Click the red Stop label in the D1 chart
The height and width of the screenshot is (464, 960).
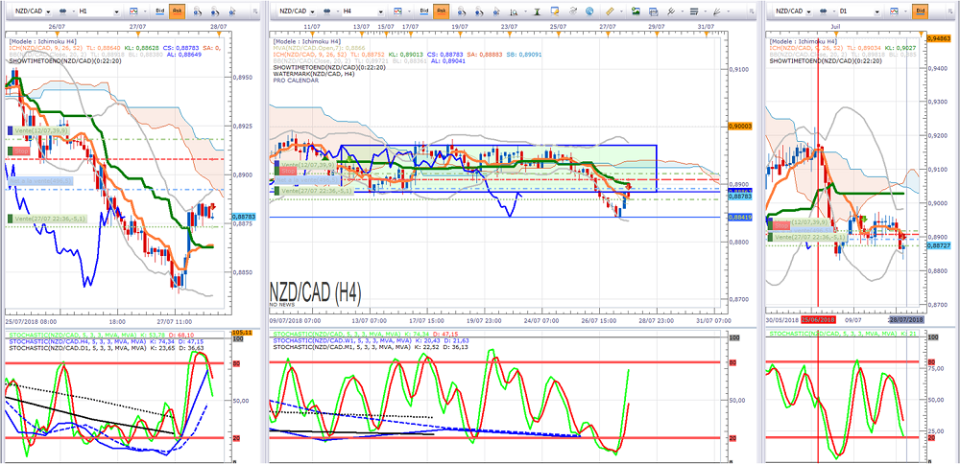click(x=779, y=225)
